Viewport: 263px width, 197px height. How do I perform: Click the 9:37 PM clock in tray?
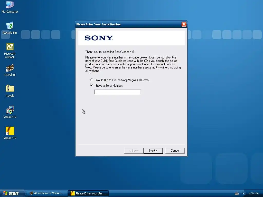pyautogui.click(x=253, y=193)
